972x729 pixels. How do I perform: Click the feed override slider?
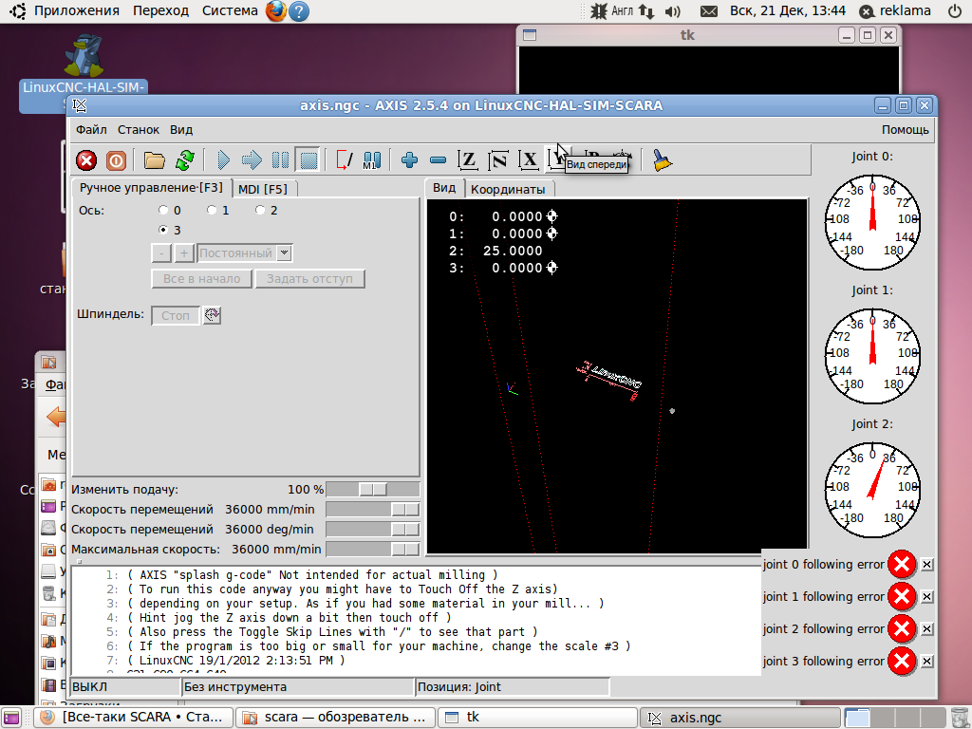click(372, 489)
